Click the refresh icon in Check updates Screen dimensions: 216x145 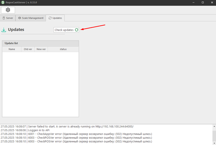click(x=76, y=30)
